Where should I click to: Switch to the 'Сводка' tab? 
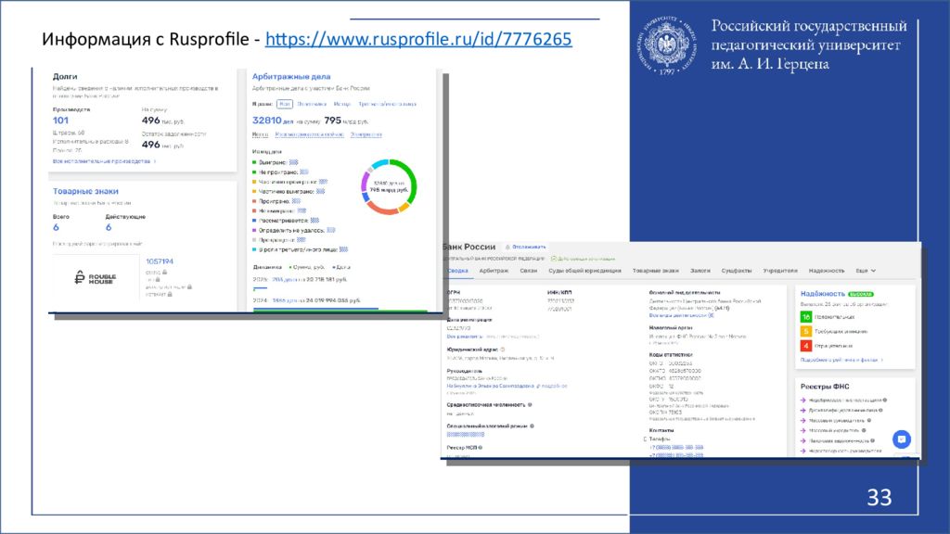(x=457, y=271)
